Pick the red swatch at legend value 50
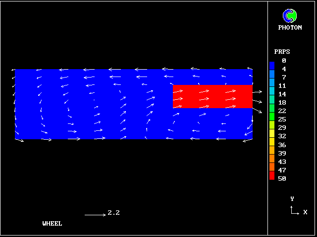Image resolution: width=317 pixels, height=237 pixels. (x=271, y=176)
